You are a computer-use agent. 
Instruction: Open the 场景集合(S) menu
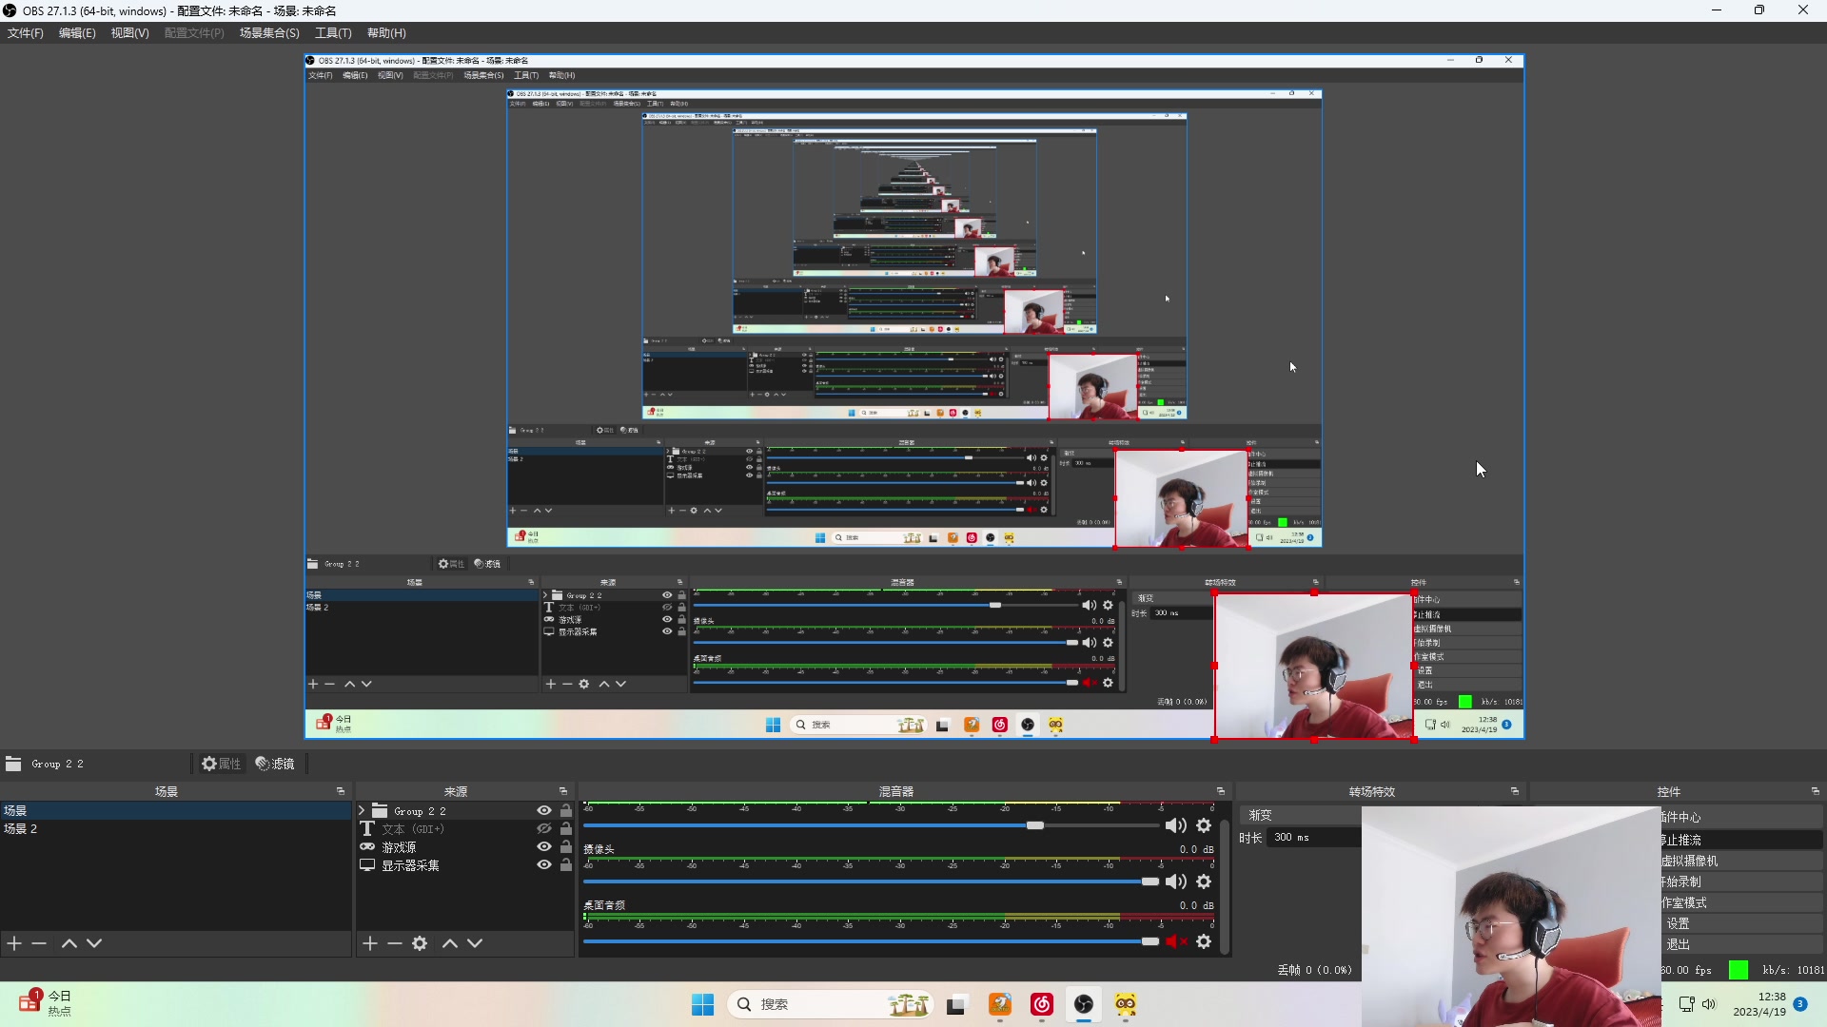point(269,33)
